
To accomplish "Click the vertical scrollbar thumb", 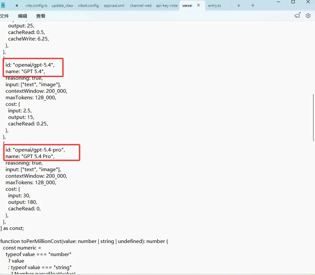I will point(313,118).
